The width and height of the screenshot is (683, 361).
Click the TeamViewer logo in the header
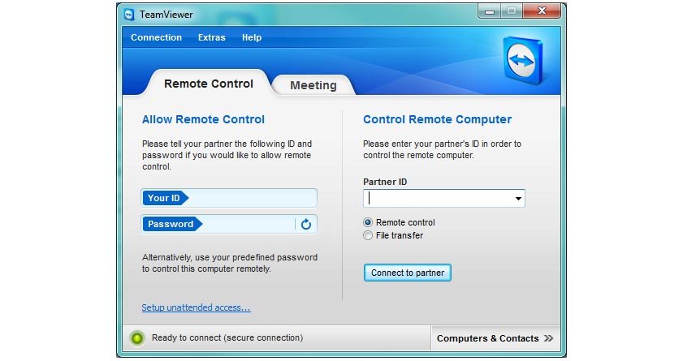pyautogui.click(x=523, y=60)
